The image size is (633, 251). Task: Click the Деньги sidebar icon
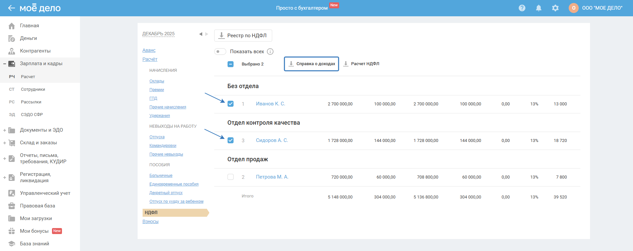coord(12,38)
